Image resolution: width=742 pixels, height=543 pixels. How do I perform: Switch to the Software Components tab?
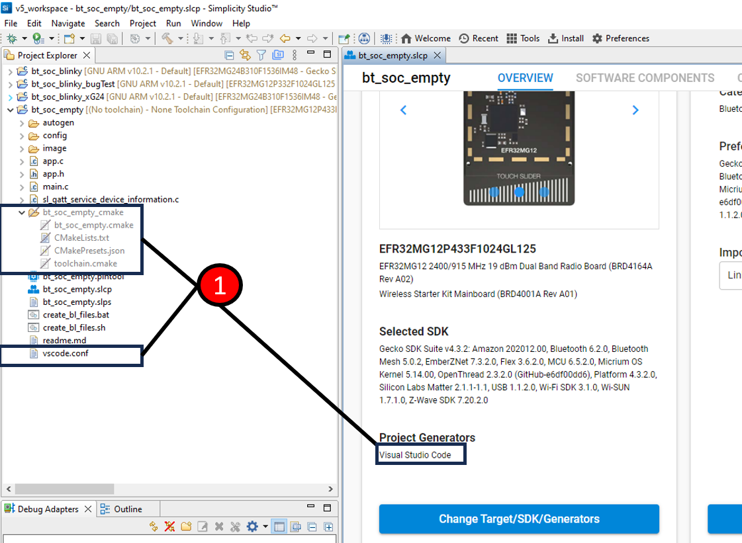pyautogui.click(x=645, y=78)
